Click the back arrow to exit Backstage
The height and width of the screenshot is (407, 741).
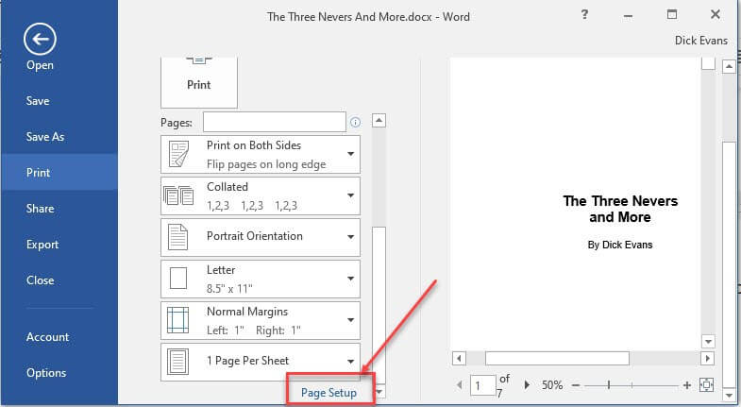[40, 39]
